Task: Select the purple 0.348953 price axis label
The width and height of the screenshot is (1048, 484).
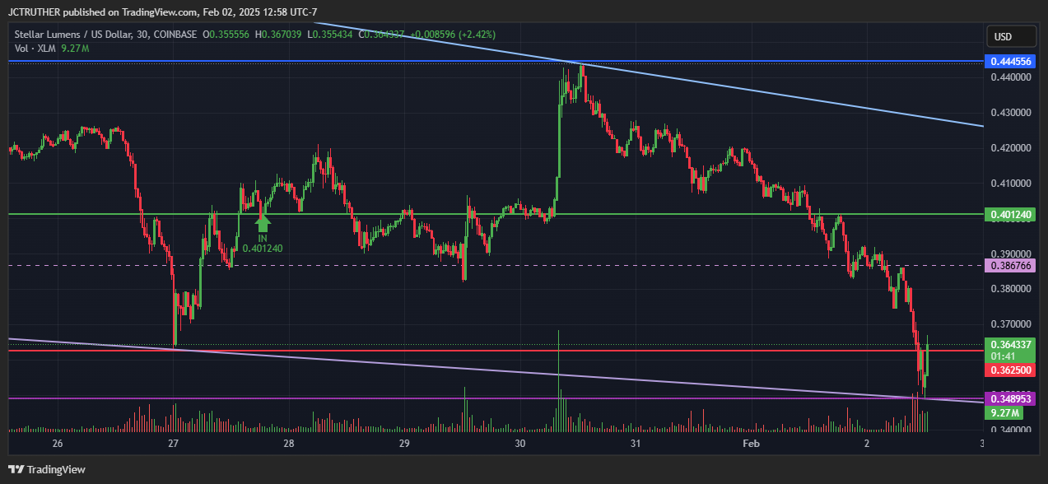Action: click(x=1010, y=398)
